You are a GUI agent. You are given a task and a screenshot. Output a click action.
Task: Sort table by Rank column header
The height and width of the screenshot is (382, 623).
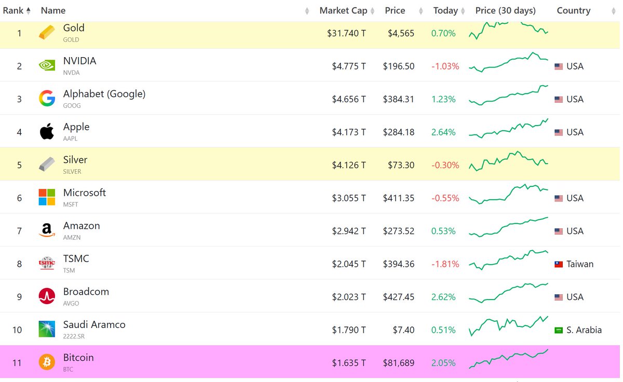[17, 10]
